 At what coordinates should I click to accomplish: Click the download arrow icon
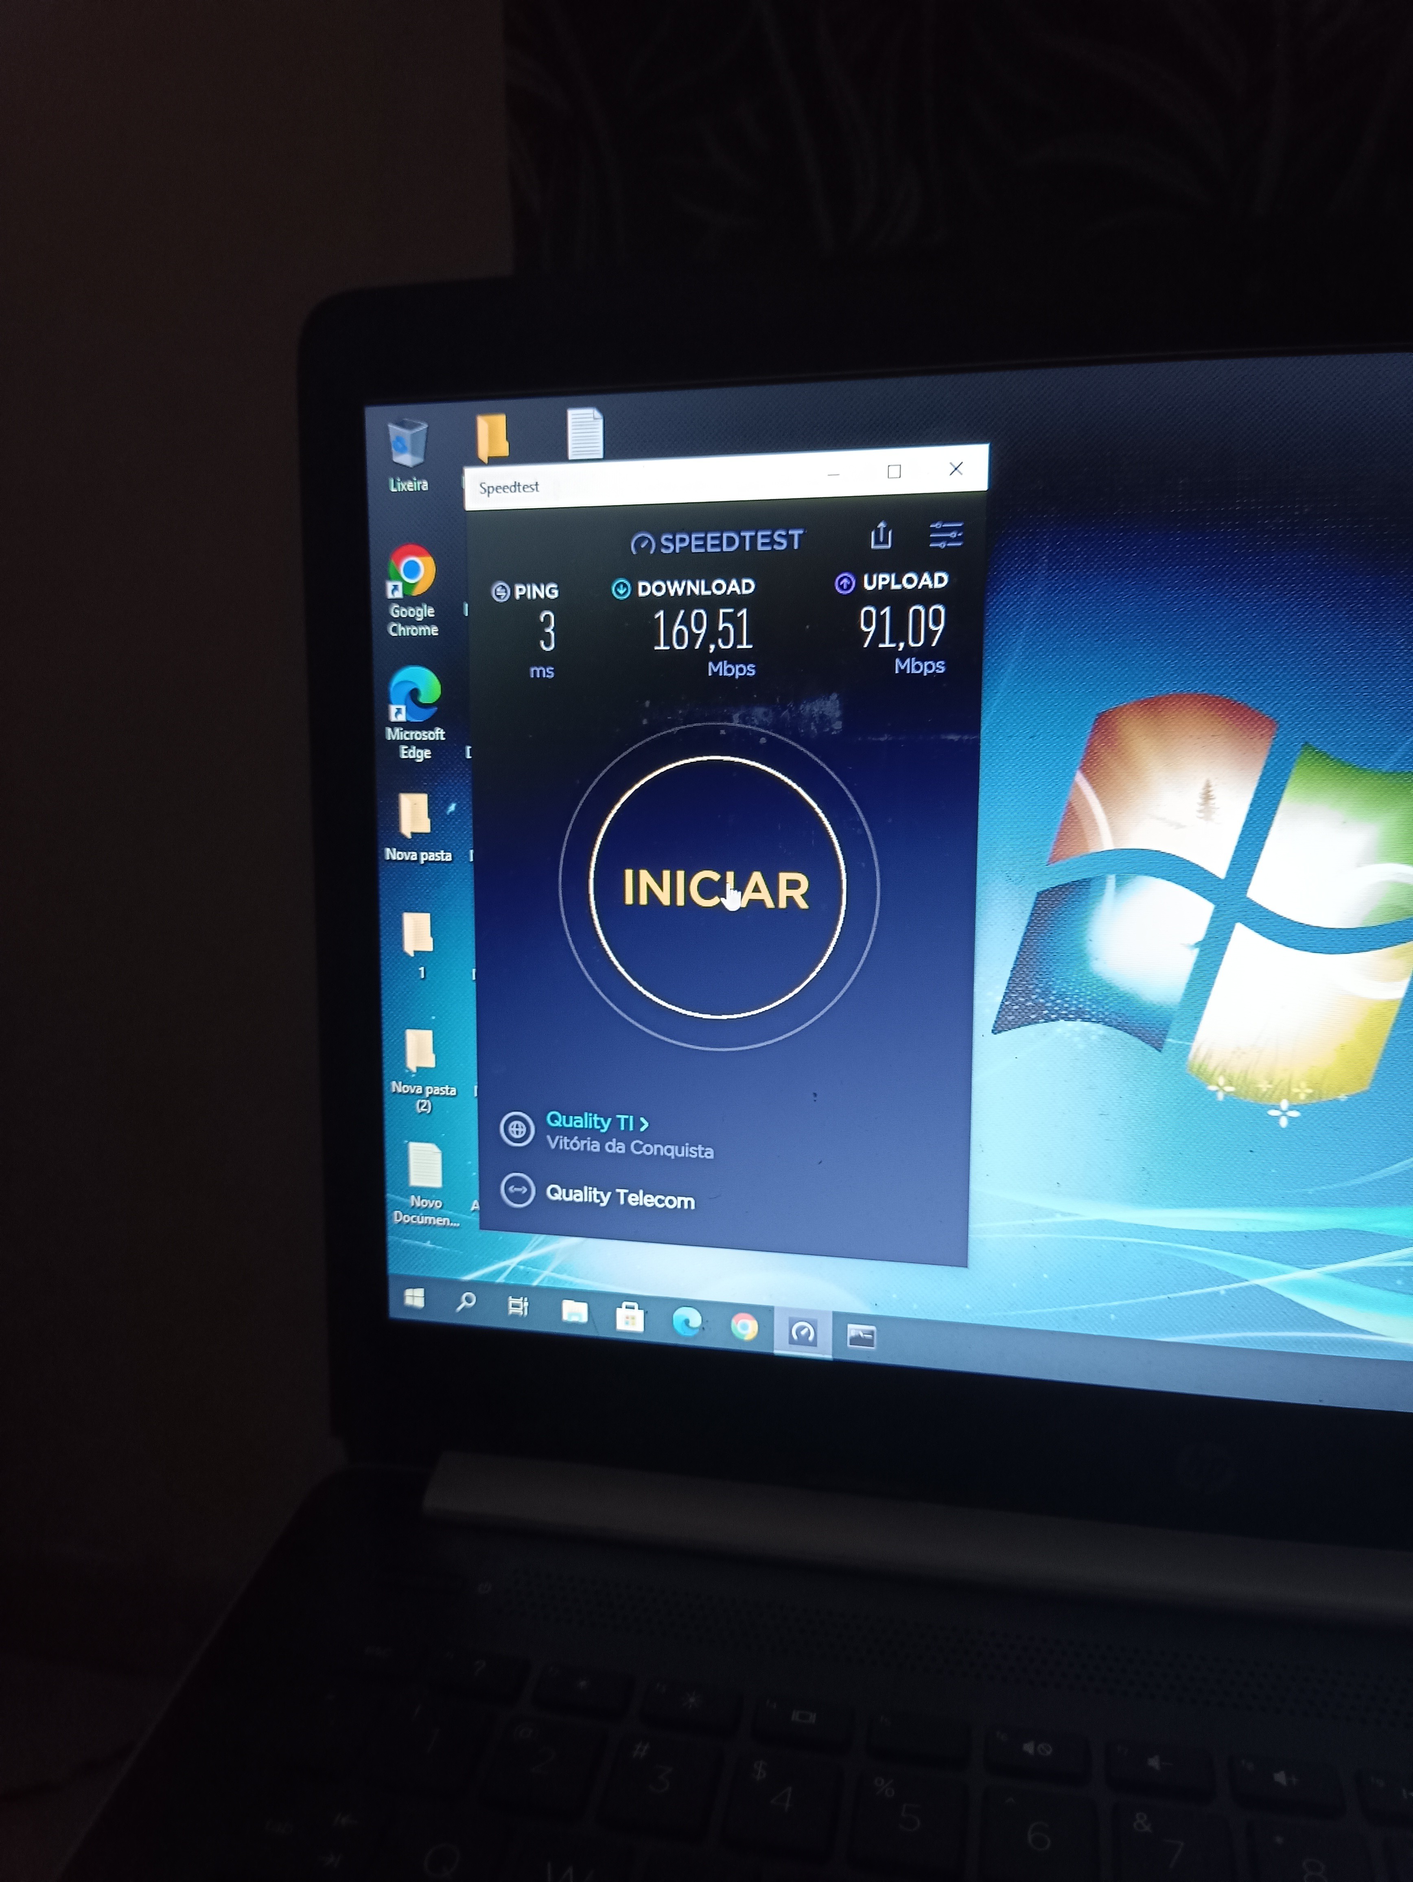point(621,589)
